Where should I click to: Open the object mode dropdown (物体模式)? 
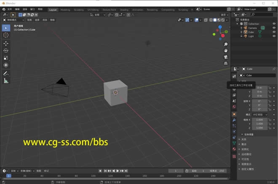click(13, 20)
